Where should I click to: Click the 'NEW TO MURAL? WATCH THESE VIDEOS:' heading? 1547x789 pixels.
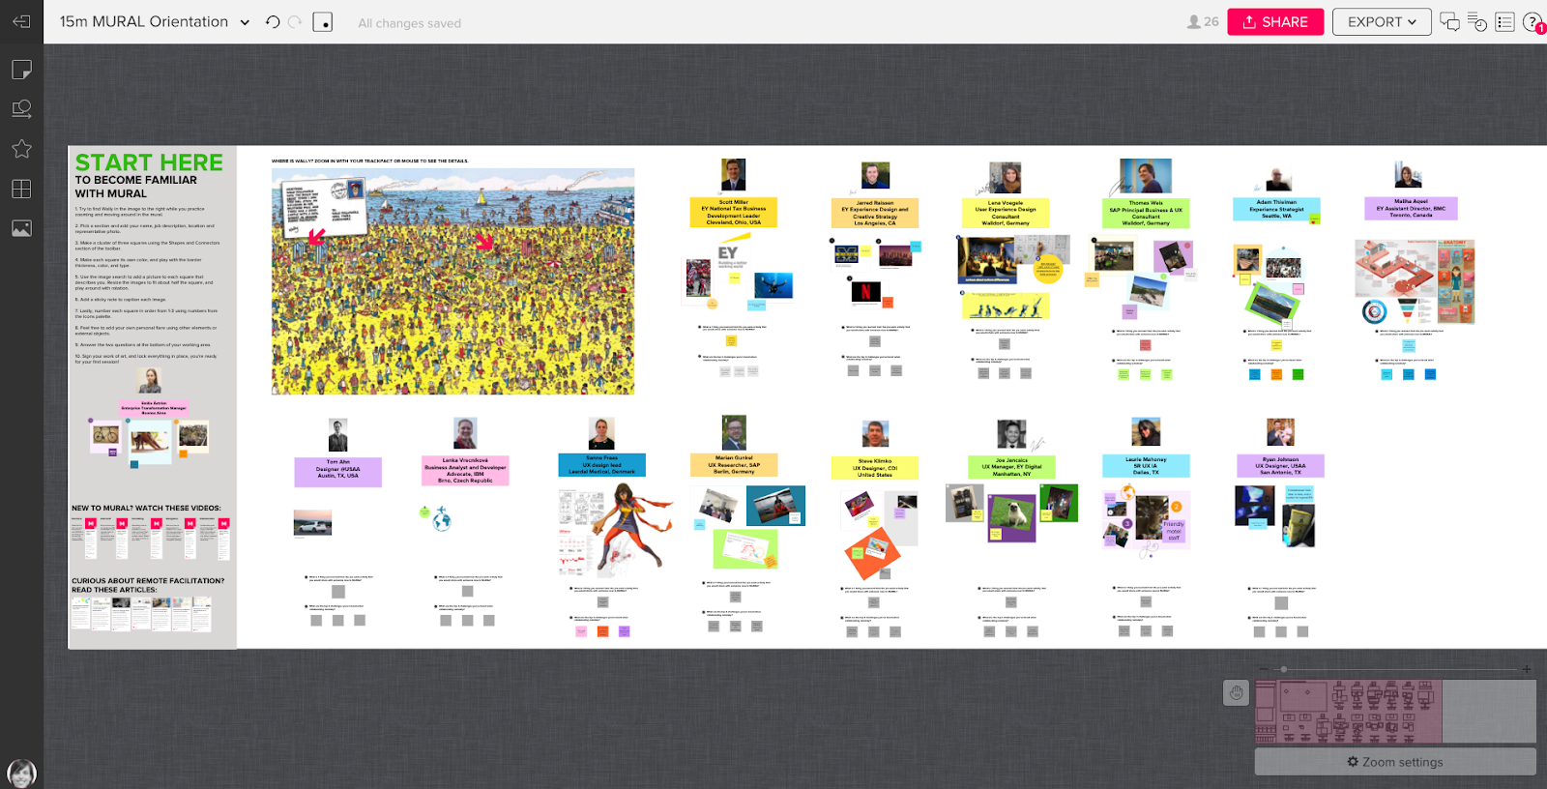click(146, 508)
